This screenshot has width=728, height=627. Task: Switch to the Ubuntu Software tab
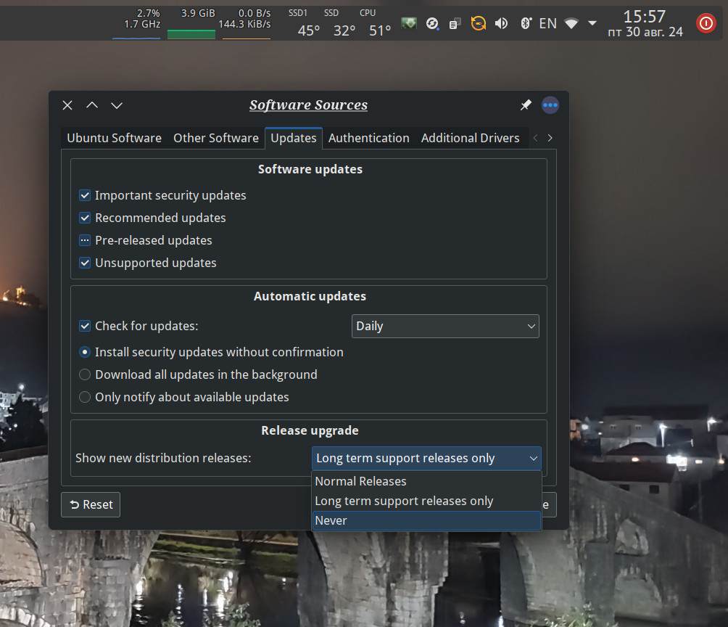tap(115, 138)
